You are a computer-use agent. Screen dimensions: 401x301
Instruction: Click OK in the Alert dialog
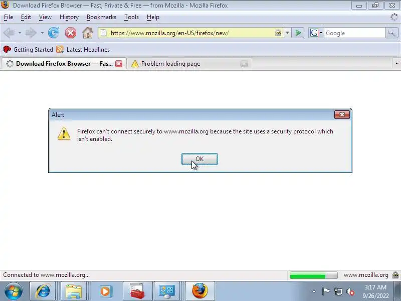(x=199, y=159)
